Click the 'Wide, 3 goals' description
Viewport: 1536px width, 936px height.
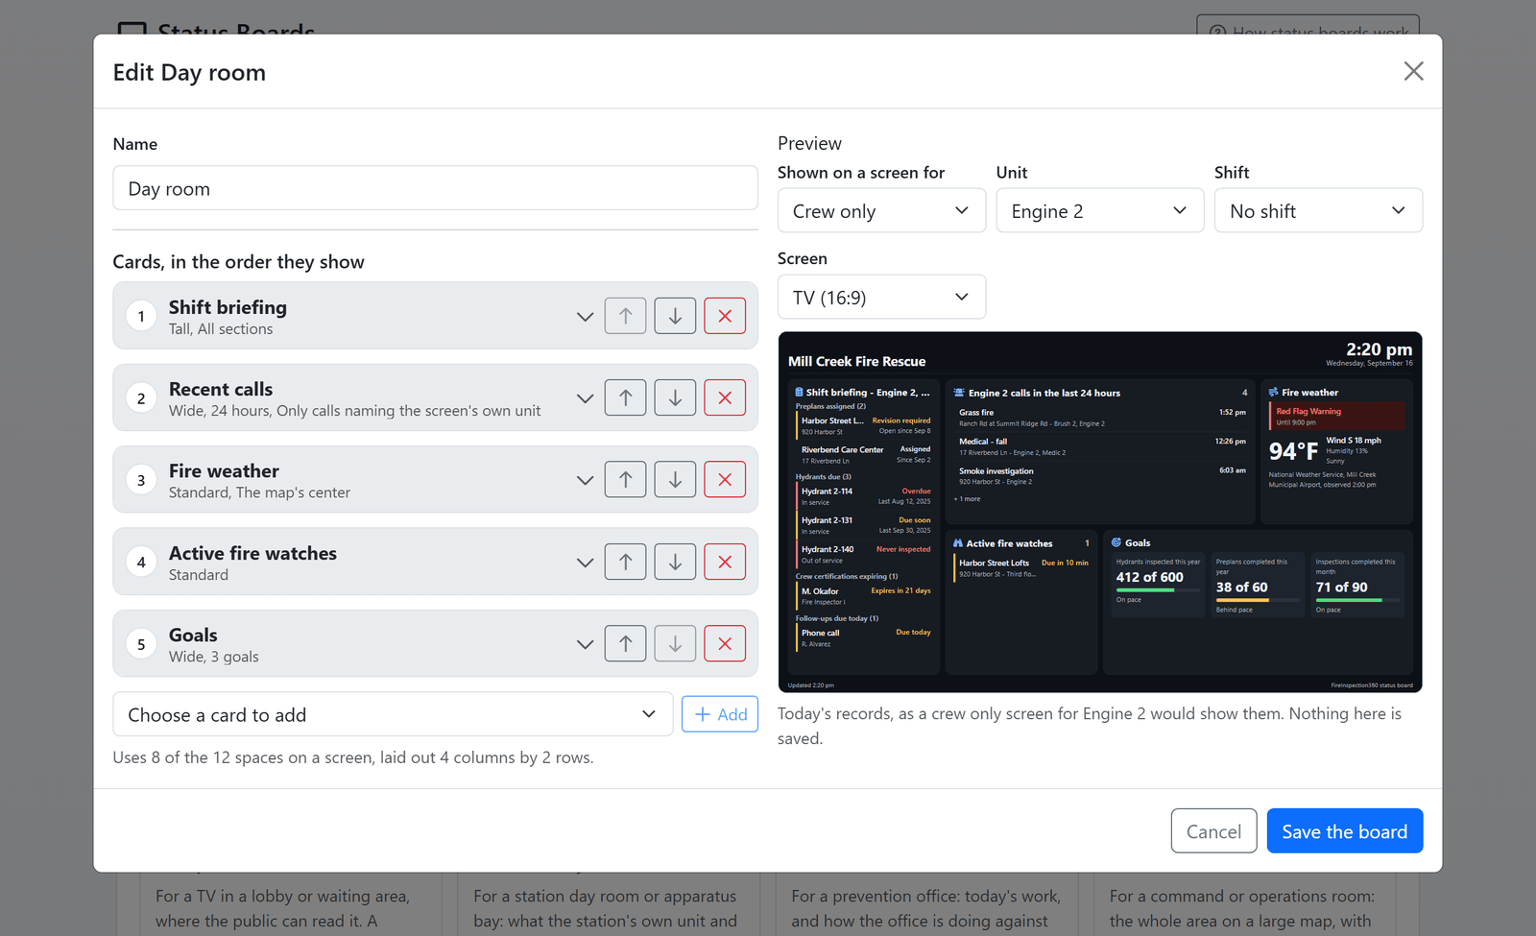coord(214,657)
